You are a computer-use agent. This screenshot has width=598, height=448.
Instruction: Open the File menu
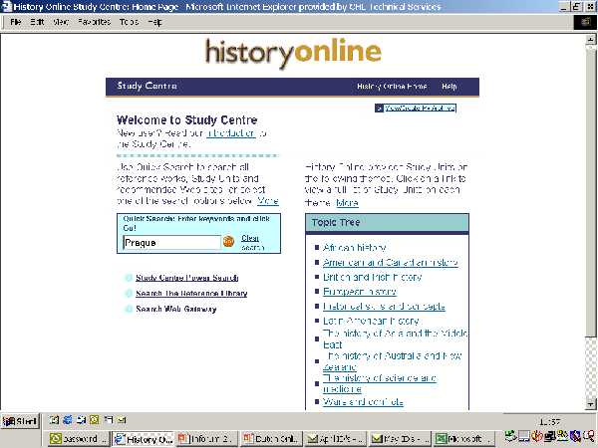click(x=16, y=22)
